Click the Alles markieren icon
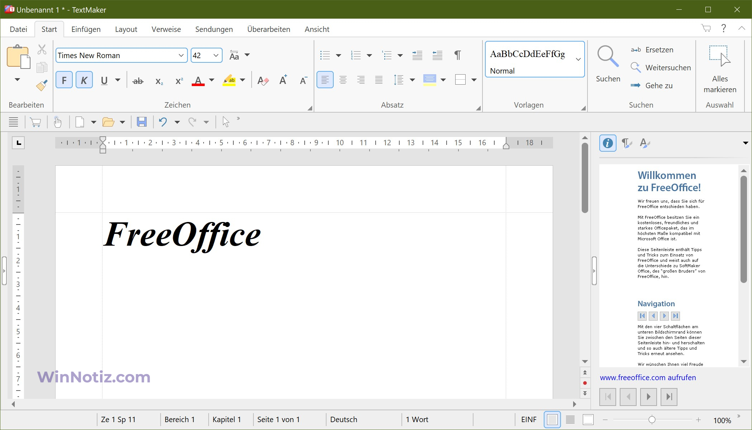Image resolution: width=752 pixels, height=430 pixels. [720, 56]
